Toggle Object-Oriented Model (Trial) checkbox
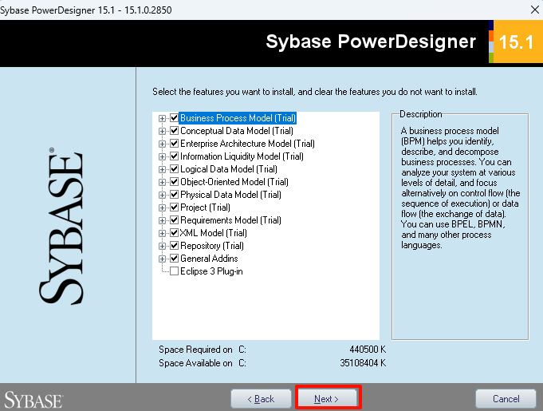The height and width of the screenshot is (411, 543). 174,182
